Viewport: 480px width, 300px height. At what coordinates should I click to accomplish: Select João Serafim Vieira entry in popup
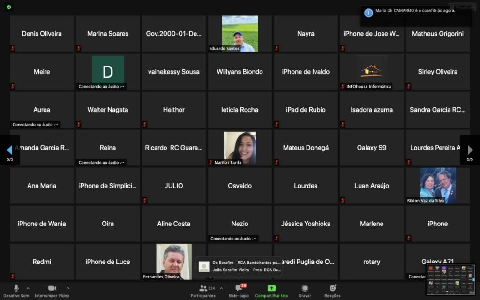pyautogui.click(x=246, y=270)
